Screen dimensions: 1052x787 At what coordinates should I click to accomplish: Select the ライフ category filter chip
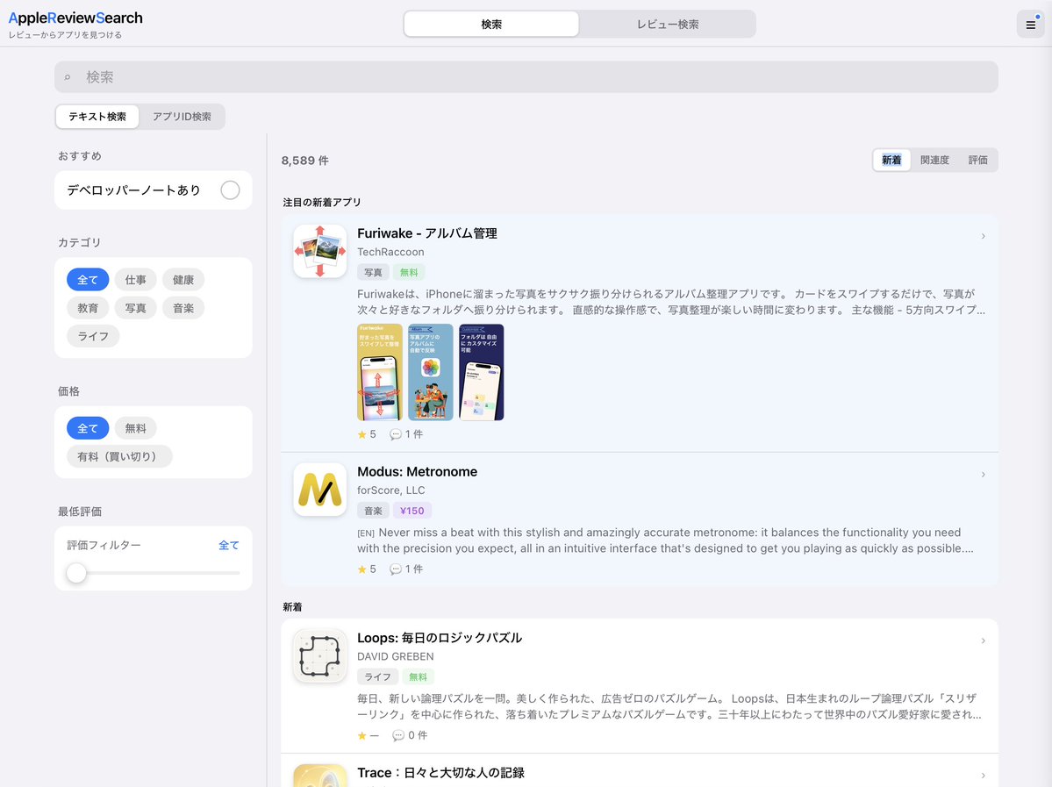tap(93, 336)
